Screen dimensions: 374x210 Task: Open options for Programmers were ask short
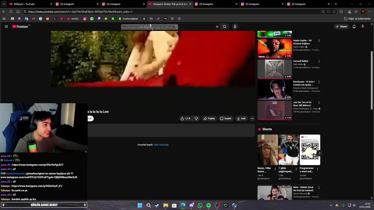[x=317, y=169]
